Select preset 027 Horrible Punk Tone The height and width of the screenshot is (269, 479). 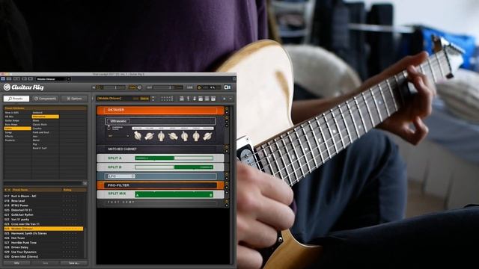43,242
